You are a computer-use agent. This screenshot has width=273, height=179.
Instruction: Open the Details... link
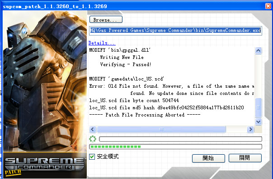pyautogui.click(x=102, y=43)
